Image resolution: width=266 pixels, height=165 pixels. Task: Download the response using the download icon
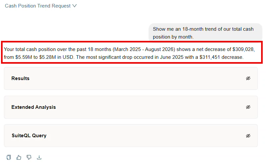coord(39,157)
